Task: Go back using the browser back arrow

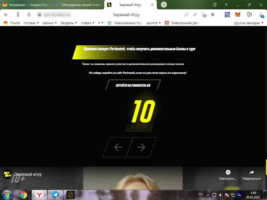Action: [6, 15]
